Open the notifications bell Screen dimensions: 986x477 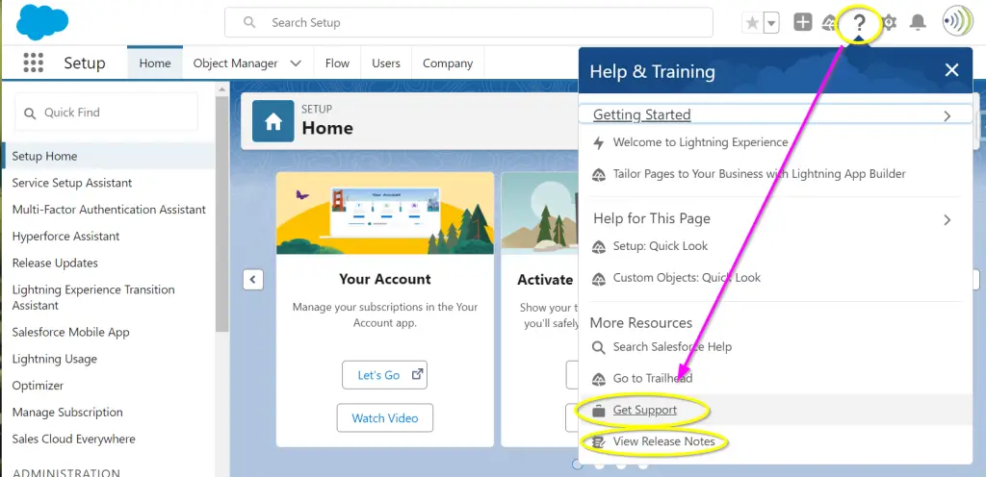918,22
